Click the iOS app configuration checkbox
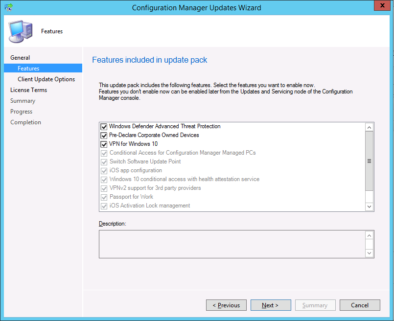The image size is (394, 321). pos(104,171)
